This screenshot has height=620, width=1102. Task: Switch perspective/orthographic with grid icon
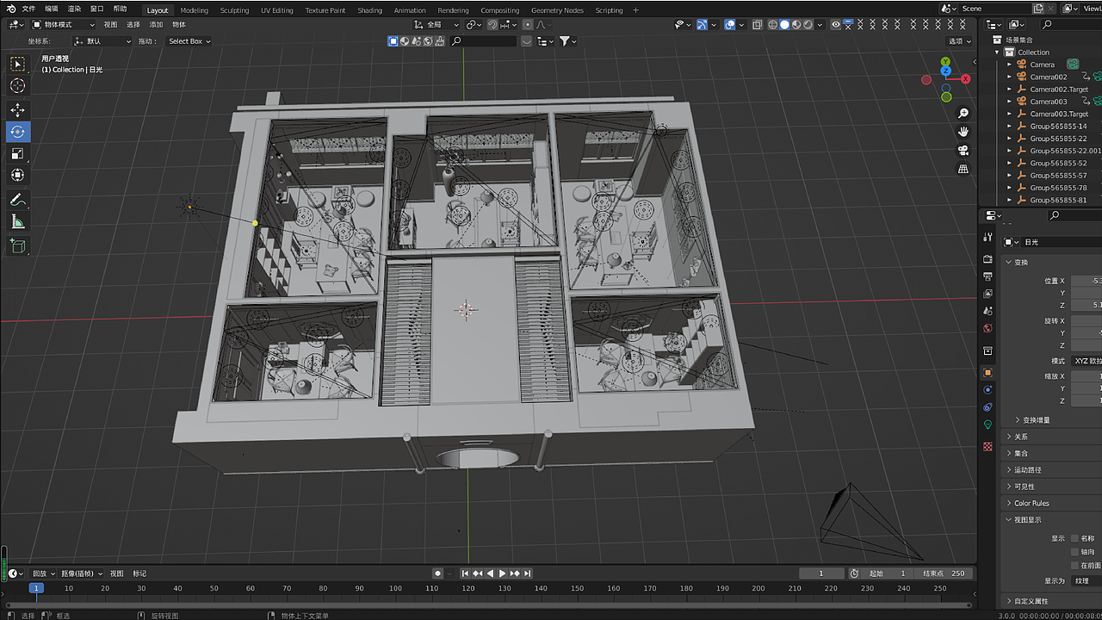[963, 169]
